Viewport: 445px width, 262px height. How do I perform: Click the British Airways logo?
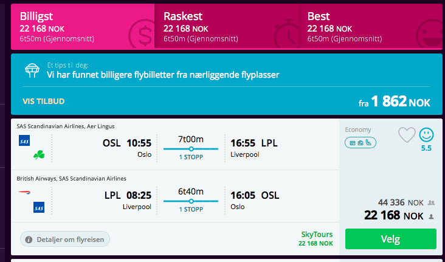click(x=24, y=193)
